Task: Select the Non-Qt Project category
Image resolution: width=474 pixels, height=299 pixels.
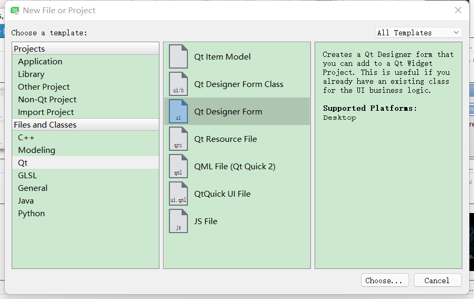Action: pos(86,99)
